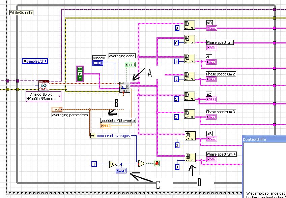
Task: Click index constant 3 for ai3
Action: (177, 145)
